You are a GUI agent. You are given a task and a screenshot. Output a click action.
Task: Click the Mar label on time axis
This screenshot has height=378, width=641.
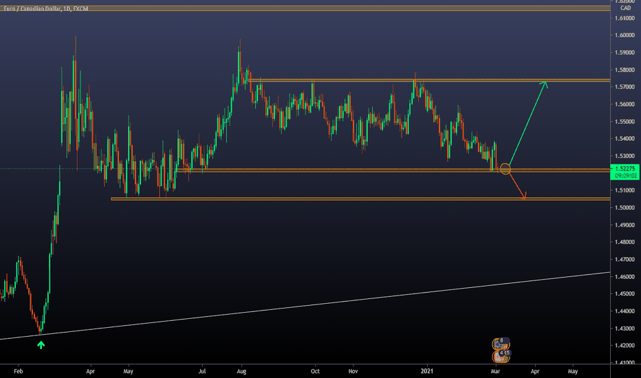[x=495, y=371]
